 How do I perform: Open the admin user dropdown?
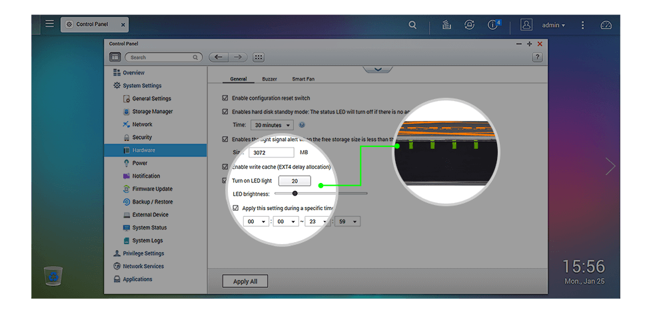tap(553, 25)
